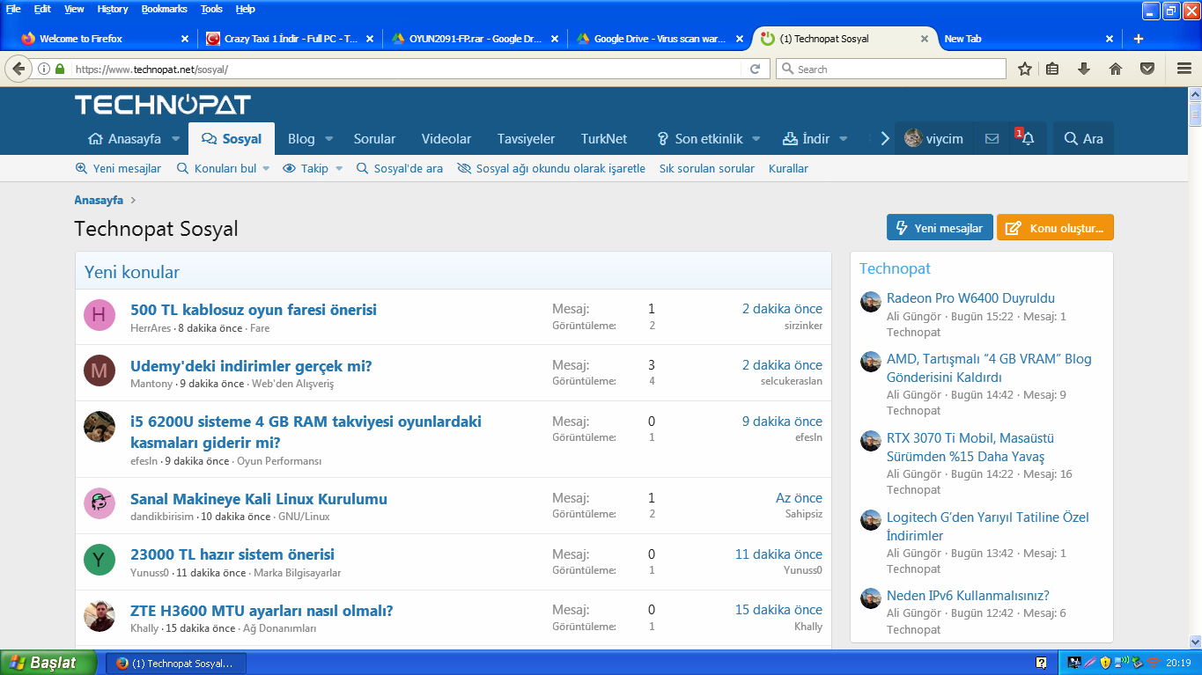
Task: Open the Tools menu
Action: click(x=211, y=9)
